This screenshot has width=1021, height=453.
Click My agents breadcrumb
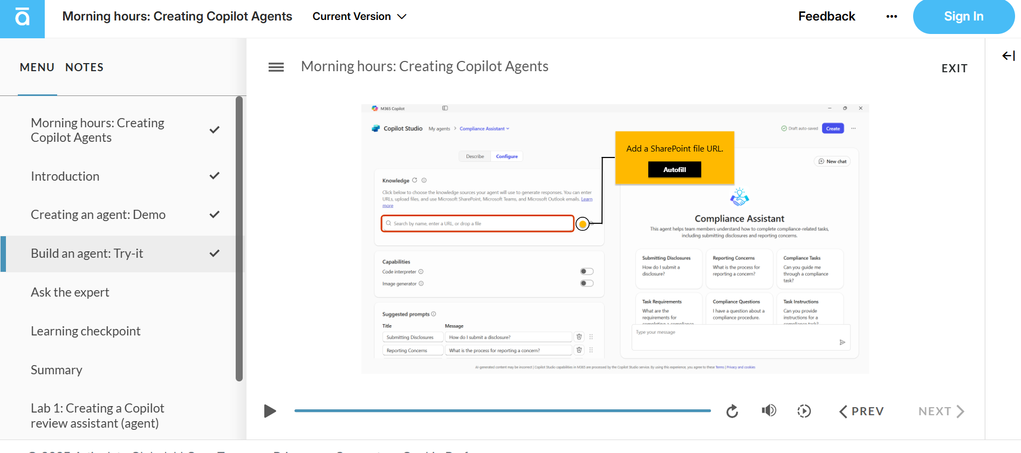[x=439, y=129]
